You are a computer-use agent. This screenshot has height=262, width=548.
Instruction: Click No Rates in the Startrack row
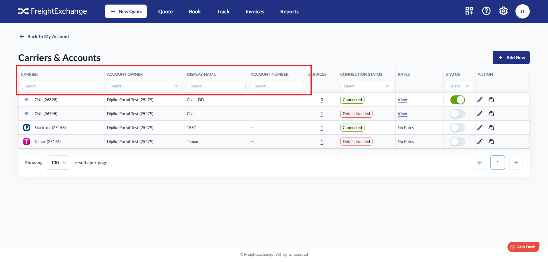(406, 128)
